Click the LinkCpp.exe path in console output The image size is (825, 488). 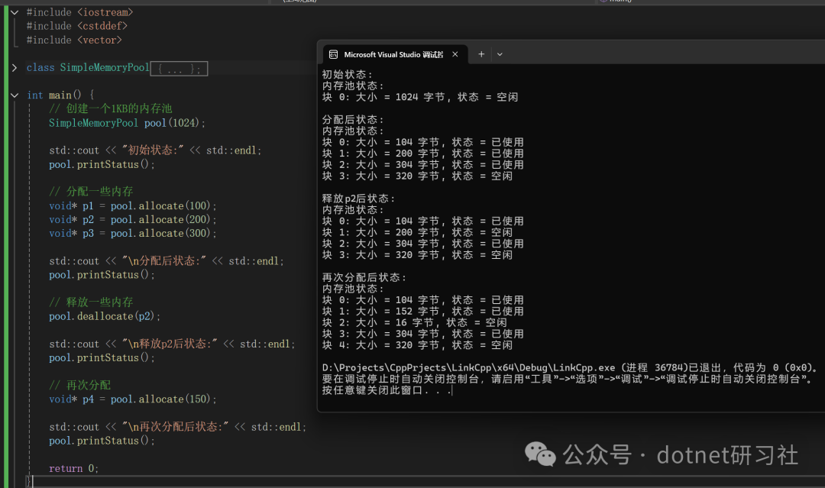[x=468, y=367]
